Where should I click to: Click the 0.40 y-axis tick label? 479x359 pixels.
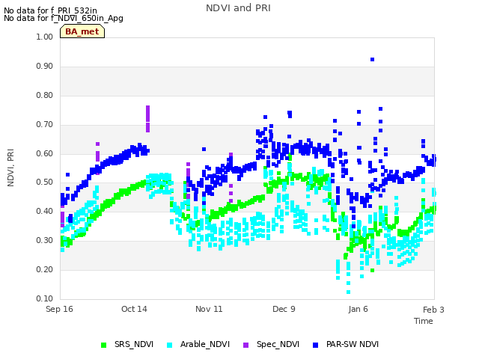[x=45, y=211]
